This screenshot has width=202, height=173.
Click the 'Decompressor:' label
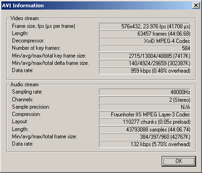click(28, 41)
